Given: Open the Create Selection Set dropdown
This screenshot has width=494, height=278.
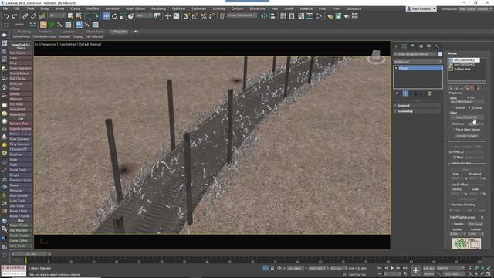Looking at the screenshot, I should [x=242, y=15].
